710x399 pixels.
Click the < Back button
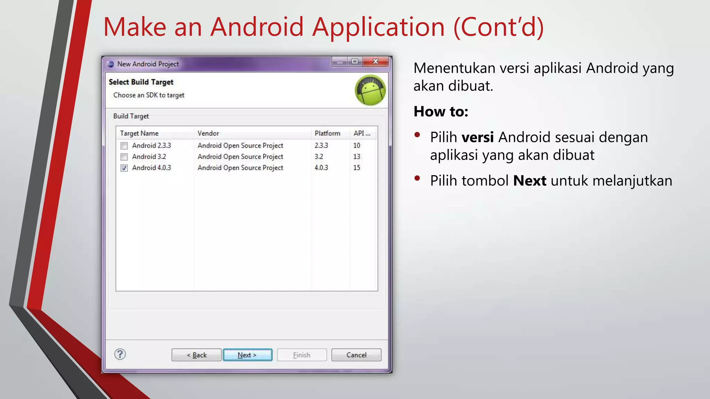(x=197, y=355)
